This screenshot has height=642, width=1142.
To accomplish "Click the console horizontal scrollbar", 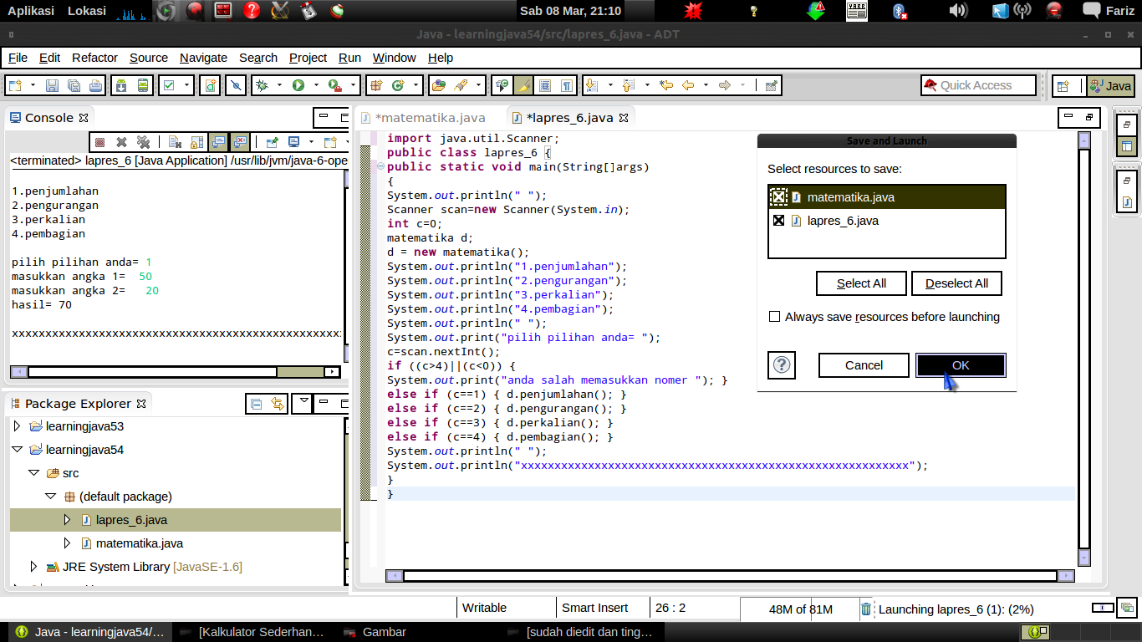I will coord(152,372).
